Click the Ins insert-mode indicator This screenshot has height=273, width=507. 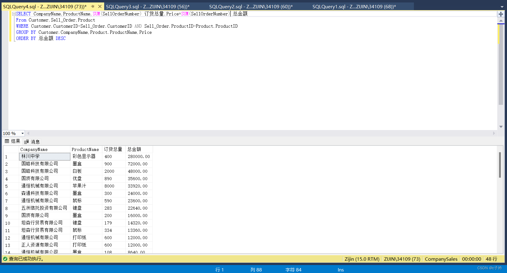click(341, 270)
